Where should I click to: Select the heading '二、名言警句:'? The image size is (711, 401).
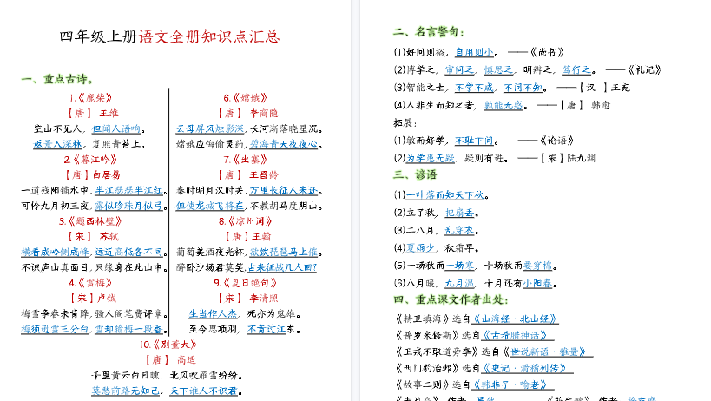coord(429,32)
